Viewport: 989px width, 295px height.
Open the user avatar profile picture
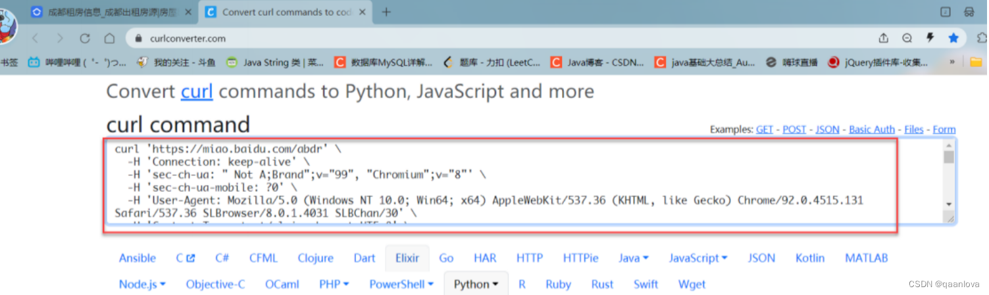pyautogui.click(x=7, y=26)
